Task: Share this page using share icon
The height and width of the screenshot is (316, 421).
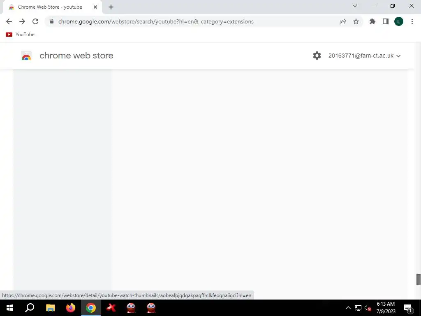Action: [343, 21]
